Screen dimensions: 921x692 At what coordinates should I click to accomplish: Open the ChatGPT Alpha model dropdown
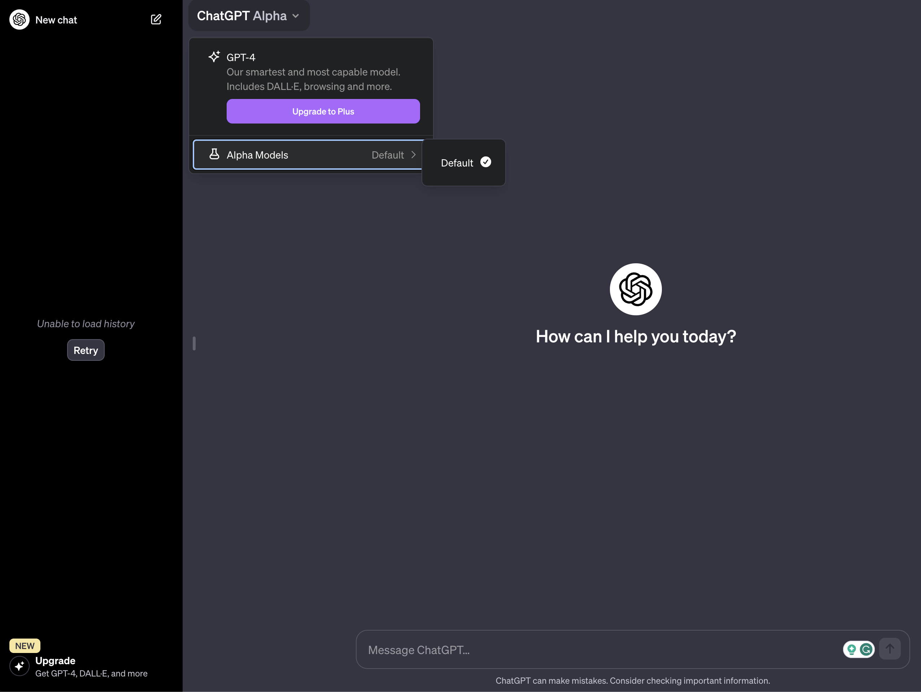(248, 15)
